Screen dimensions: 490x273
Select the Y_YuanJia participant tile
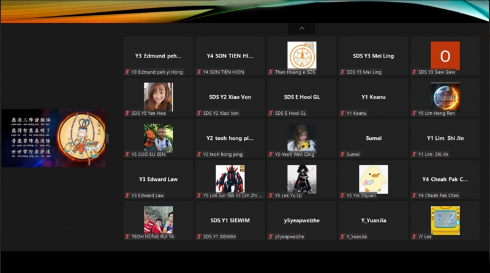pyautogui.click(x=373, y=220)
